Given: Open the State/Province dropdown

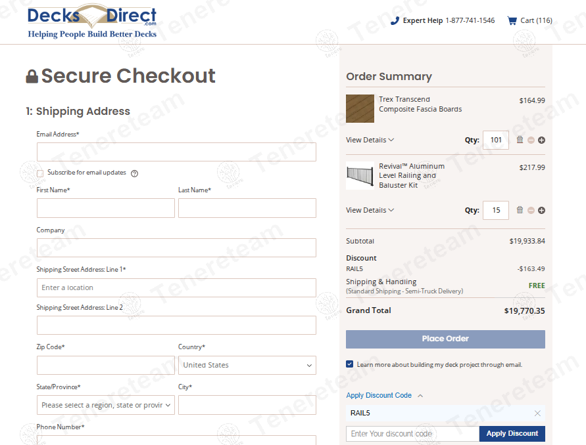Looking at the screenshot, I should coord(105,405).
